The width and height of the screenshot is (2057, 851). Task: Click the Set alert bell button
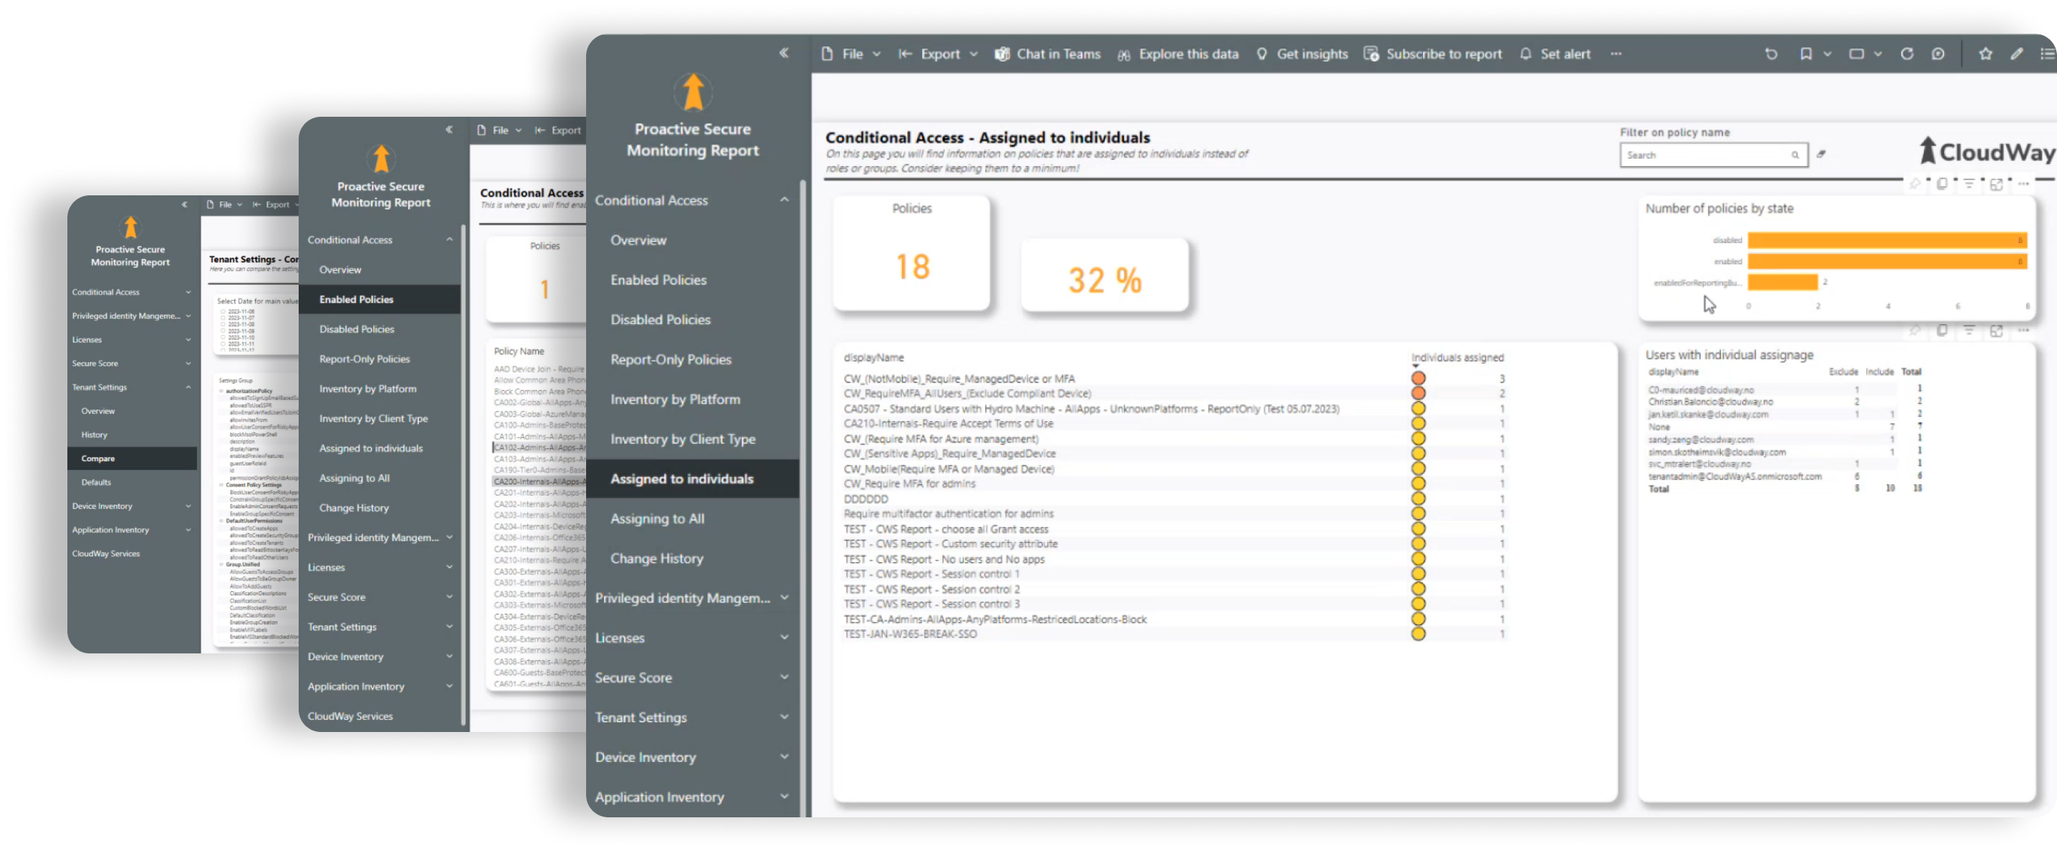point(1554,55)
